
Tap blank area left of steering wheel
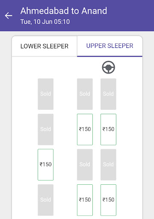pos(57,67)
